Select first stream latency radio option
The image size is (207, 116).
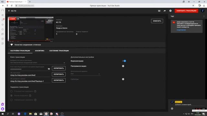tap(12, 91)
